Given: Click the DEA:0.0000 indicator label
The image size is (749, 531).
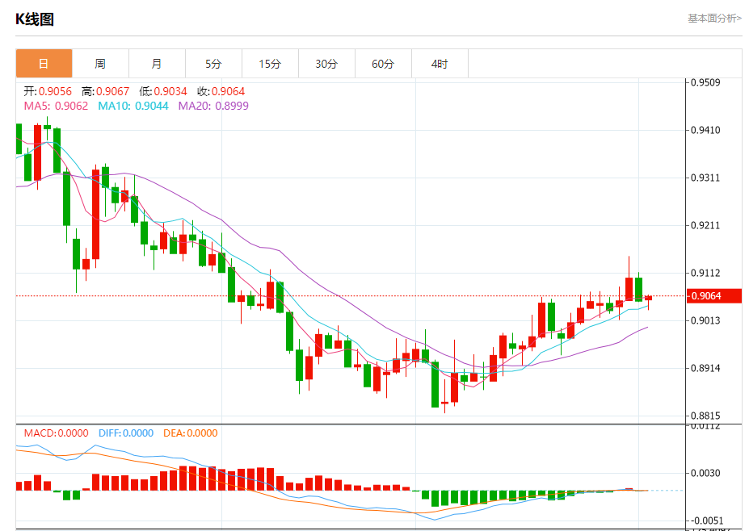Looking at the screenshot, I should coord(191,433).
